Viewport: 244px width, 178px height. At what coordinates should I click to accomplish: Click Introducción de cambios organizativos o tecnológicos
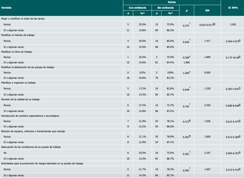pyautogui.click(x=30, y=116)
